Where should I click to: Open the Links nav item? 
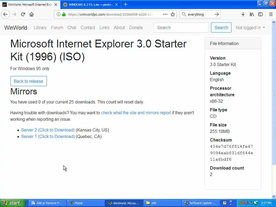104,28
